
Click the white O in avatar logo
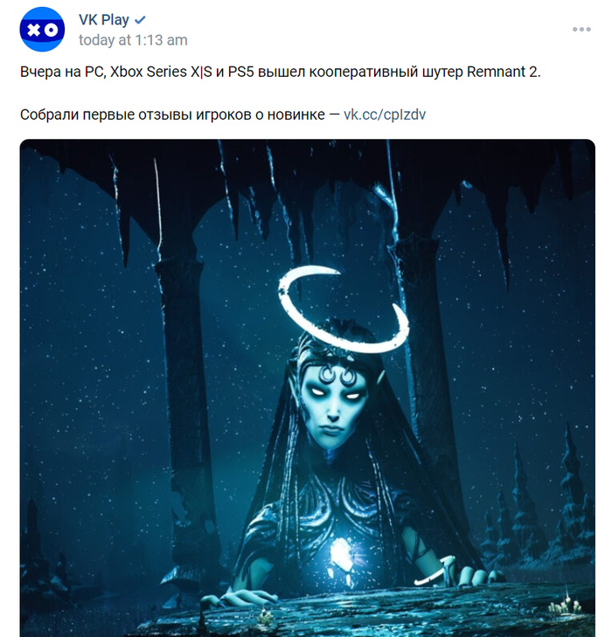pos(51,30)
